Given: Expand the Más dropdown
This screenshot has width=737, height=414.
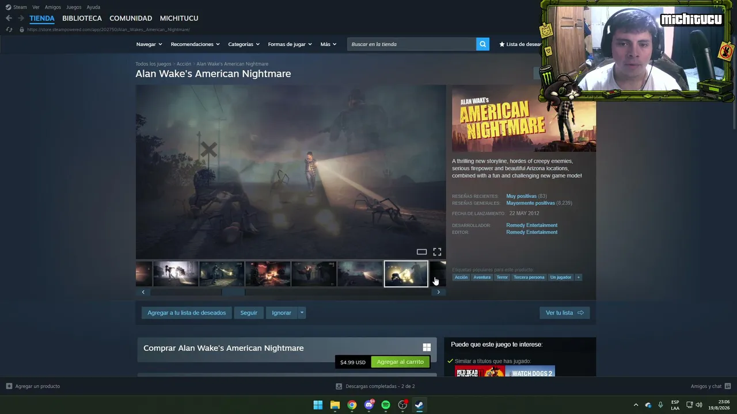Looking at the screenshot, I should [329, 44].
